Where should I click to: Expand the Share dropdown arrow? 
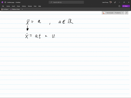click(x=129, y=6)
